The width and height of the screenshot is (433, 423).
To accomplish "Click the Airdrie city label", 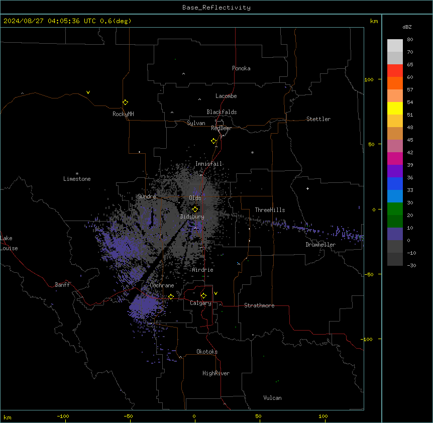I will [203, 270].
